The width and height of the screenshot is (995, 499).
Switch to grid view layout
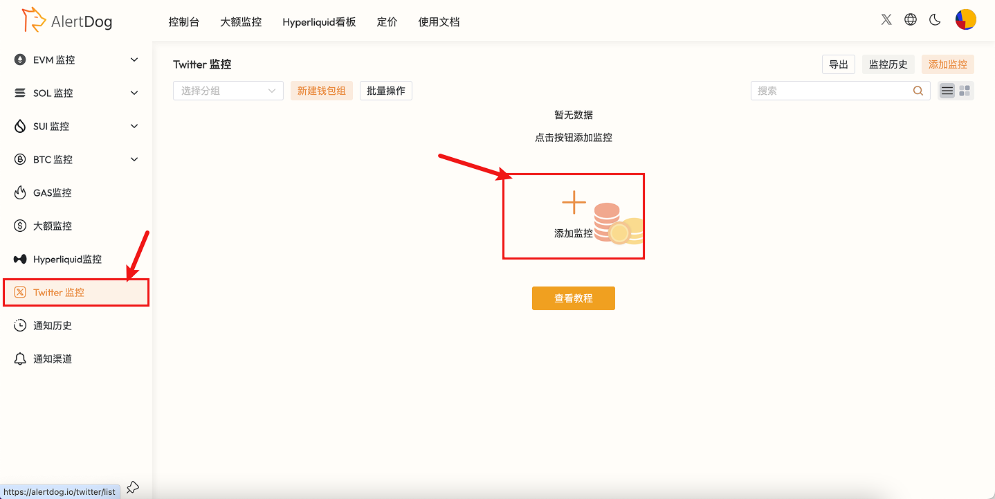965,91
